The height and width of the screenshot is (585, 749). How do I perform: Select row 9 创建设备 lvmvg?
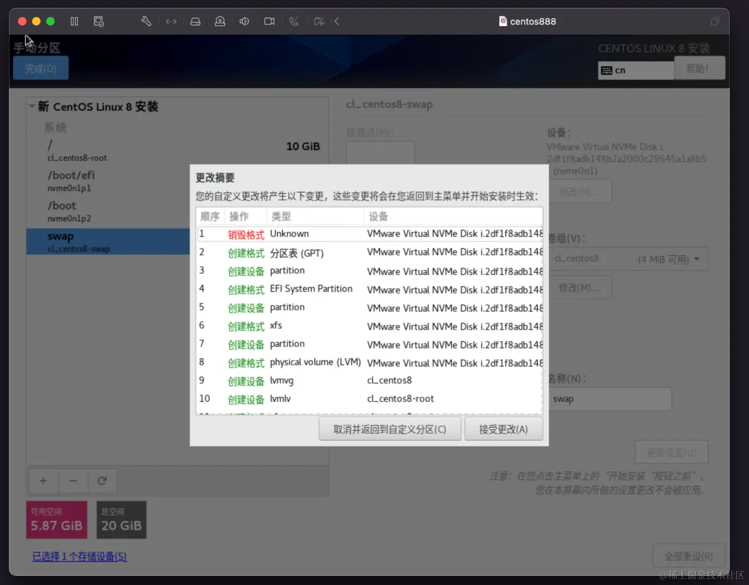[x=370, y=381]
